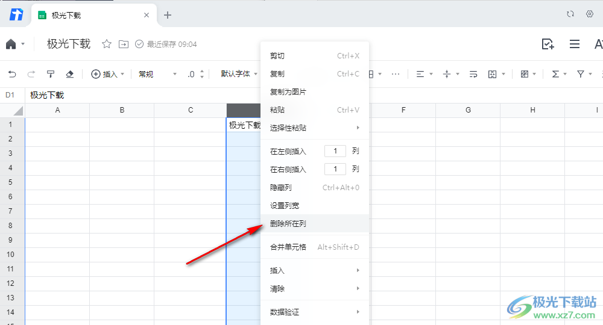Click the merge cells toolbar icon
The width and height of the screenshot is (603, 325).
(x=492, y=74)
